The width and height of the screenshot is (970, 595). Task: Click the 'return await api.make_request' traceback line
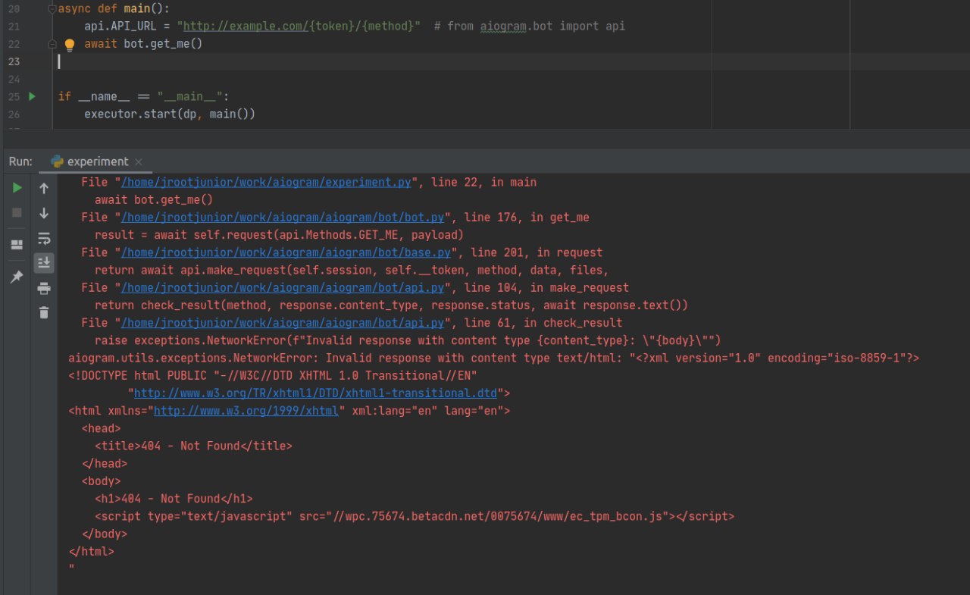[352, 270]
